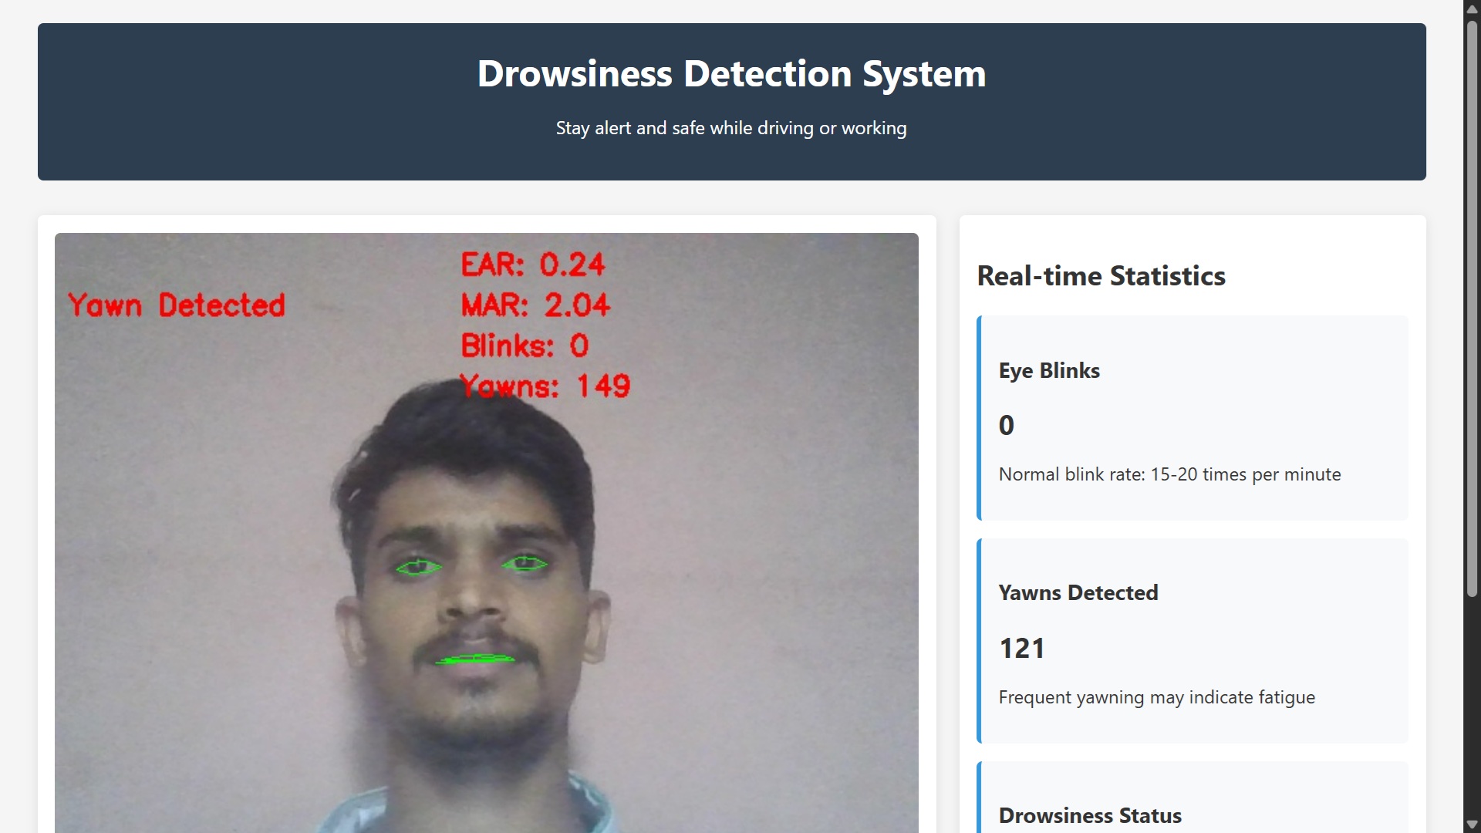Click the scrollbar down arrow
This screenshot has height=833, width=1481.
point(1472,824)
